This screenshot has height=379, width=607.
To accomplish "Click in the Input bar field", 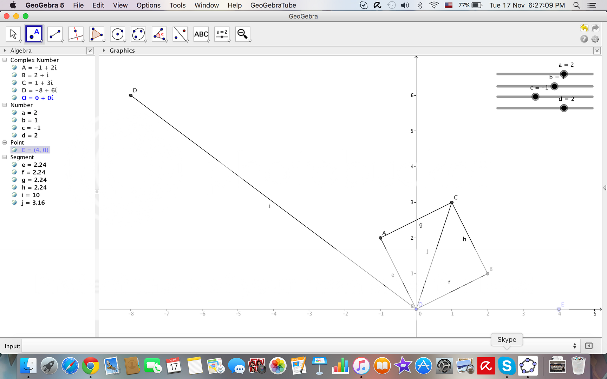I will [x=295, y=346].
